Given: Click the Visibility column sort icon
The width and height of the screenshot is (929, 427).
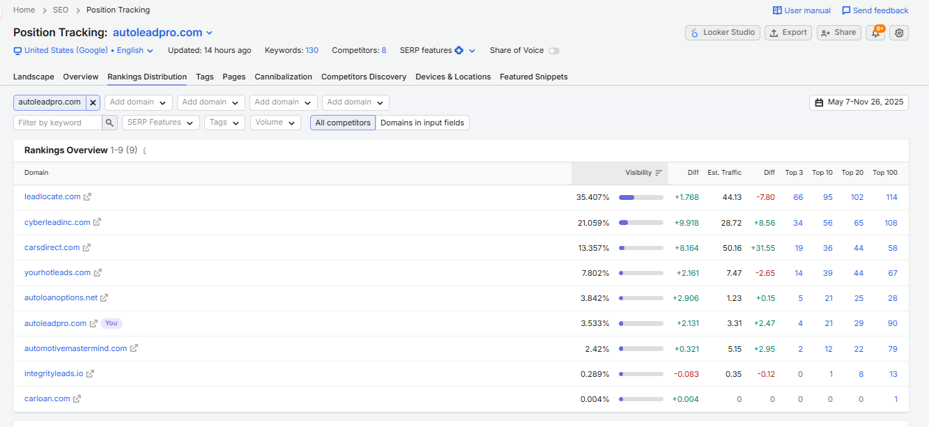Looking at the screenshot, I should pyautogui.click(x=659, y=173).
